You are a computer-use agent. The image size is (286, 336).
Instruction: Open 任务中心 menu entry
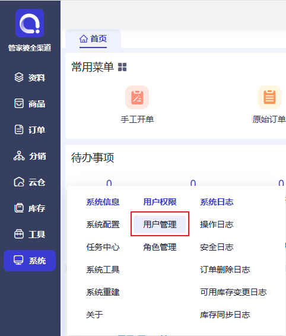pyautogui.click(x=103, y=247)
